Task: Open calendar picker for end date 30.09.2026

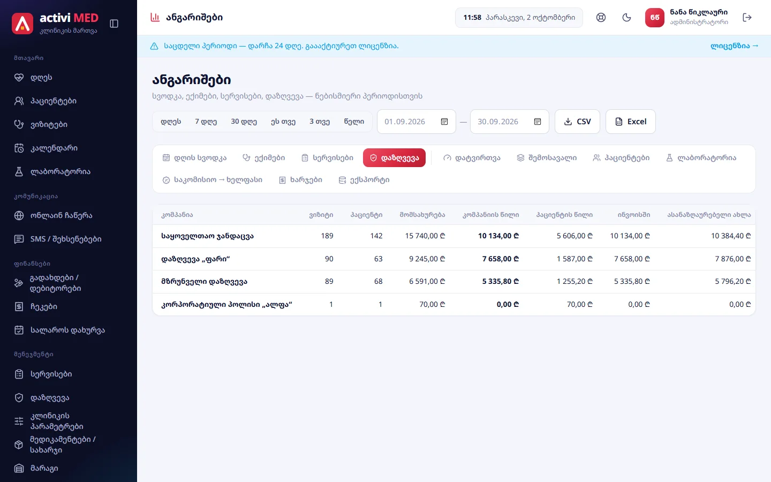Action: click(538, 122)
